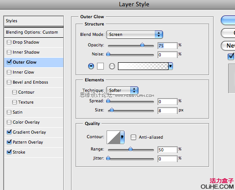Click the Noise slider handle

coord(108,54)
